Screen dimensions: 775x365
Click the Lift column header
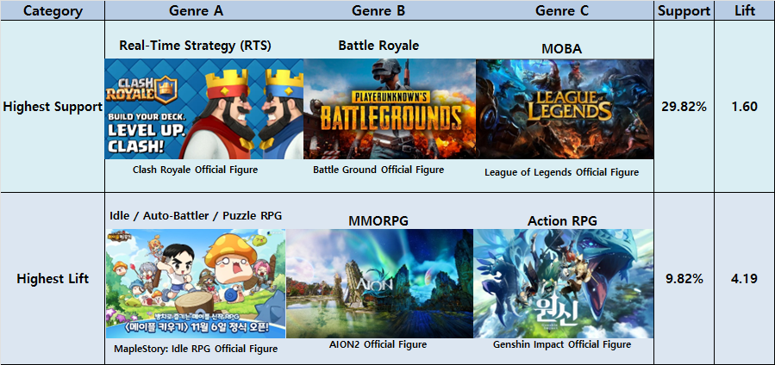[745, 11]
